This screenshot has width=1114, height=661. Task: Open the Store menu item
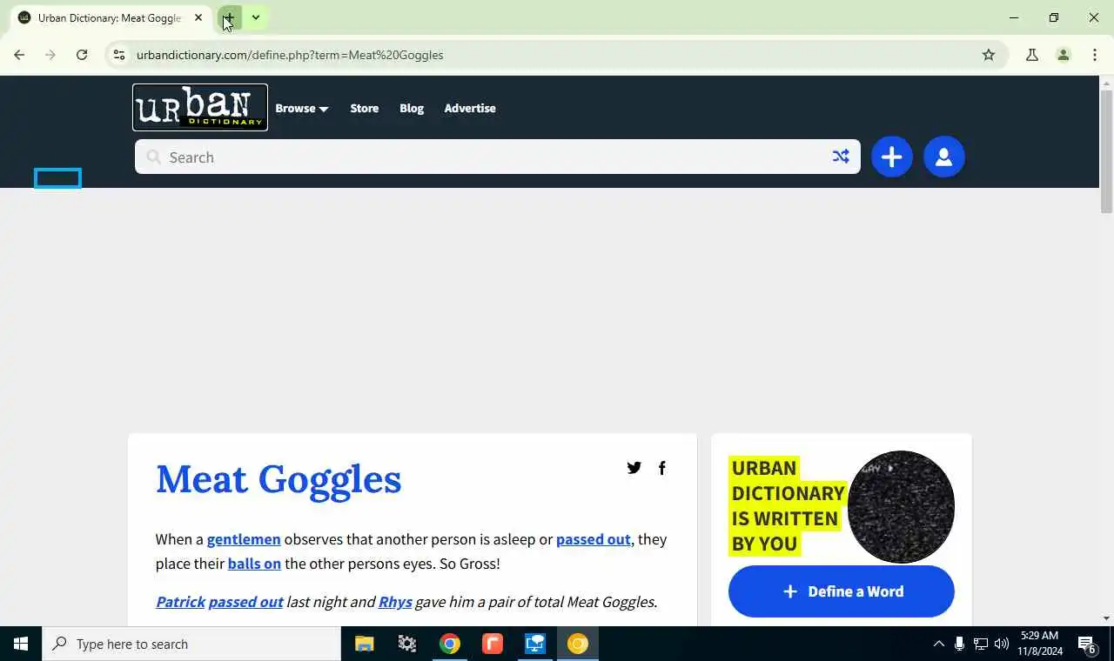(364, 109)
